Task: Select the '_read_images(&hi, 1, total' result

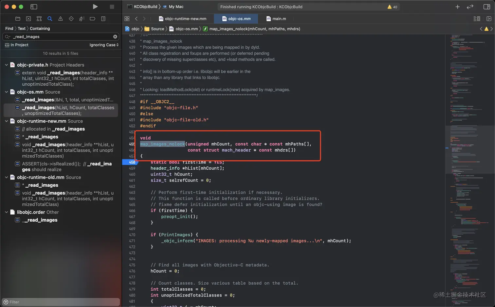Action: 64,100
